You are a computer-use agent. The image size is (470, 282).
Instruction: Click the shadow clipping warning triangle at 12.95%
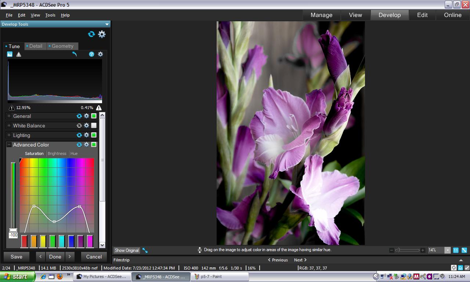[11, 108]
